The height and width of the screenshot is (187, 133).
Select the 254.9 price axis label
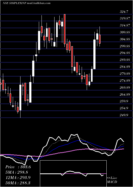[x=124, y=108]
